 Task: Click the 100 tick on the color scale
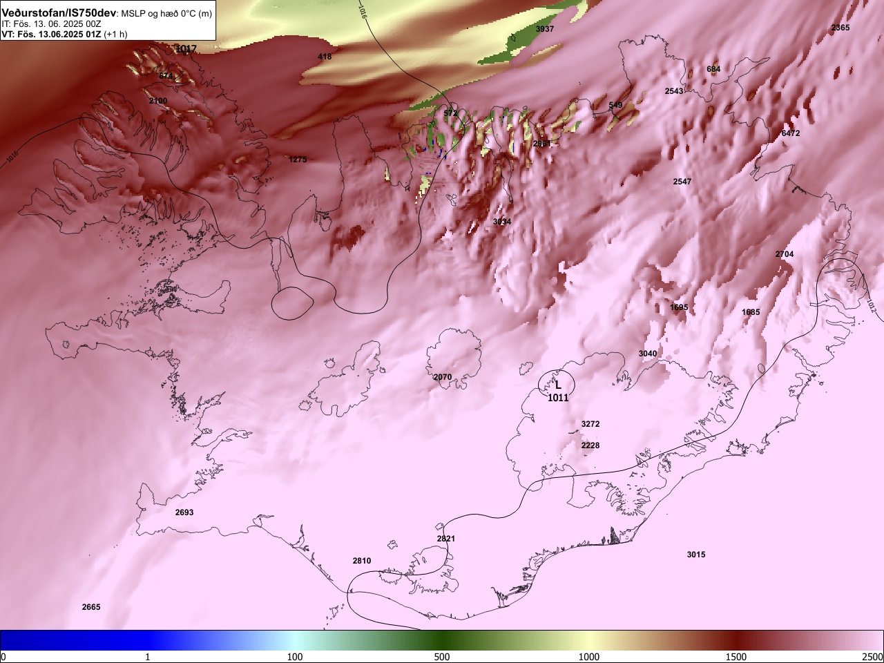click(x=295, y=657)
